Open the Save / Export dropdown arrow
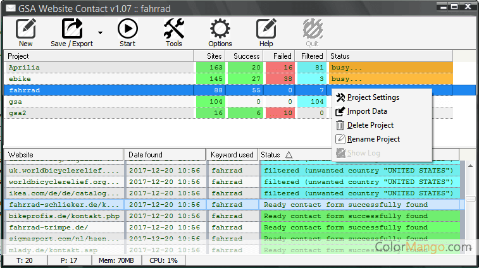The width and height of the screenshot is (479, 268). coord(100,32)
